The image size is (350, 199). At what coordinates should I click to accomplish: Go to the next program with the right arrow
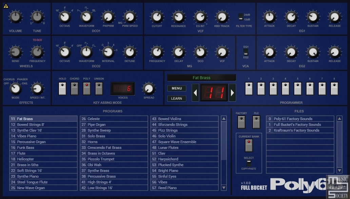[x=232, y=92]
